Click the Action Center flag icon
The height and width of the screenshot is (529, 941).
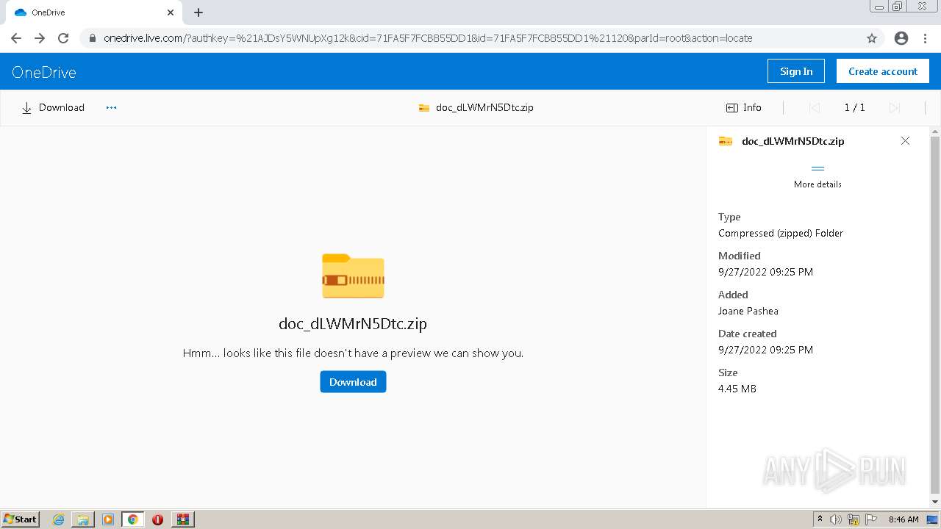[870, 519]
